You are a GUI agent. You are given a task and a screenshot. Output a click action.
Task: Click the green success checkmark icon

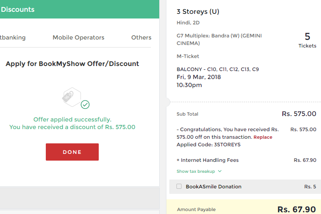pyautogui.click(x=85, y=105)
